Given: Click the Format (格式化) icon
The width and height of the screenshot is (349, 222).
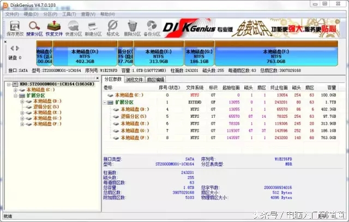Looking at the screenshot, I should point(113,28).
